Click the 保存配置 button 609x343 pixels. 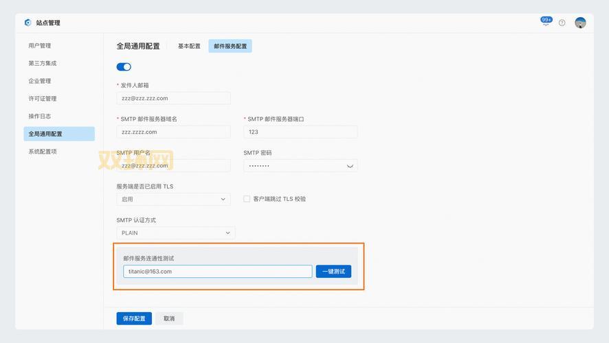134,318
